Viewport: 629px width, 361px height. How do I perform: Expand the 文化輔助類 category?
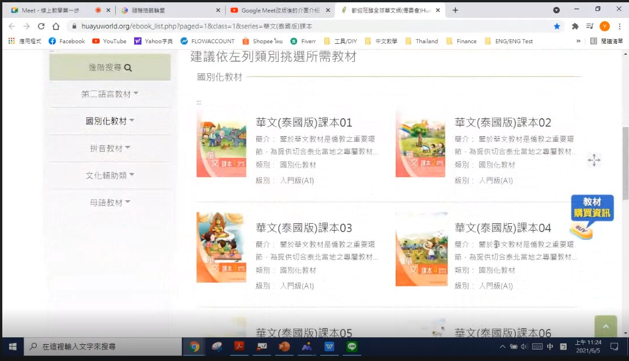pyautogui.click(x=109, y=175)
